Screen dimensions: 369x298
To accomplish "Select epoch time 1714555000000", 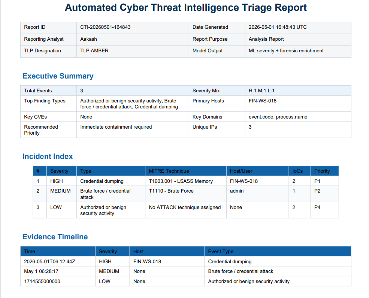I will coord(42,281).
